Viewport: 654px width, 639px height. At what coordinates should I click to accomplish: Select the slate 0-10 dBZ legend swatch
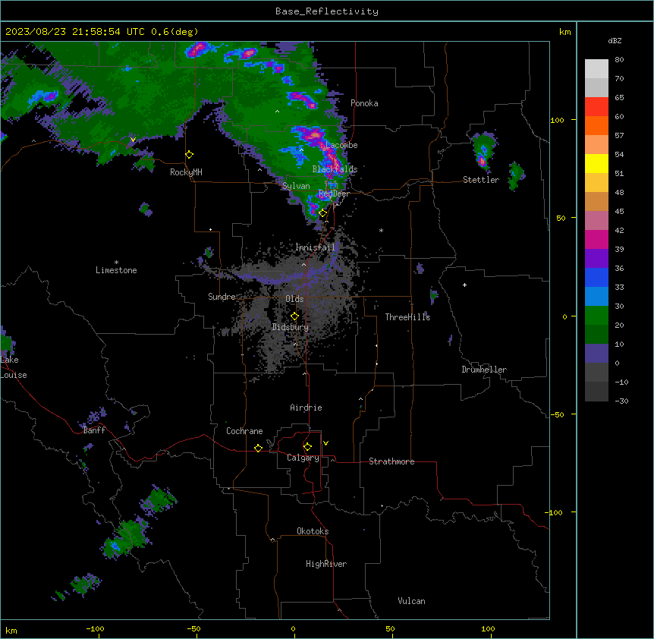[x=596, y=354]
